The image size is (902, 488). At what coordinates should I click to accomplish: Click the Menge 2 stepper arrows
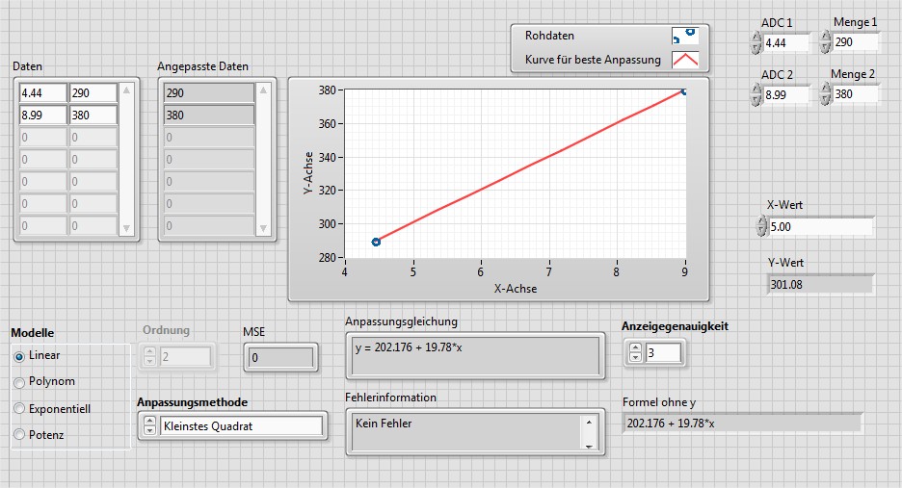[826, 93]
